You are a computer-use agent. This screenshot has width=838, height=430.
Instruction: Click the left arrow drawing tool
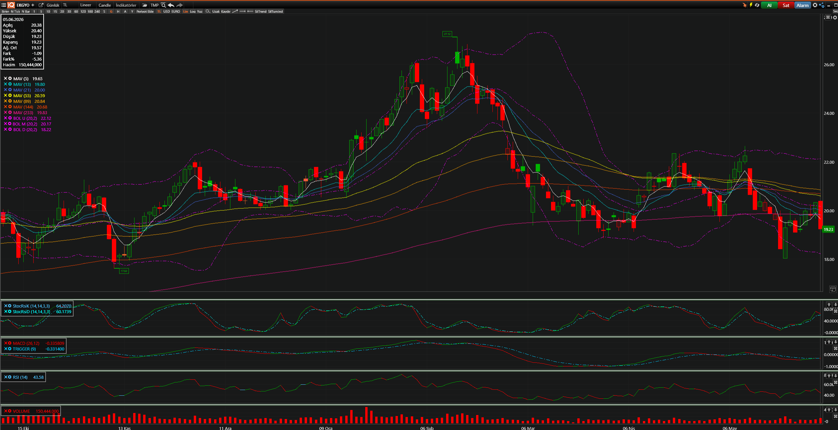250,11
